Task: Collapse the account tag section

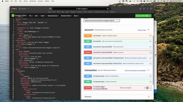Action: (x=148, y=30)
